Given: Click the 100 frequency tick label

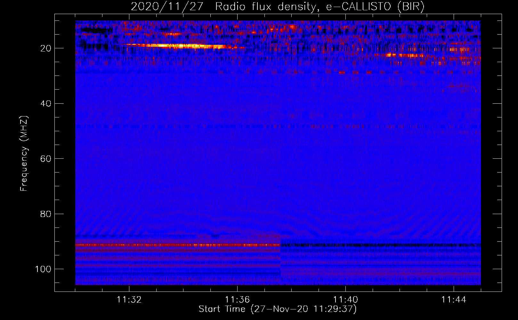Looking at the screenshot, I should 43,269.
